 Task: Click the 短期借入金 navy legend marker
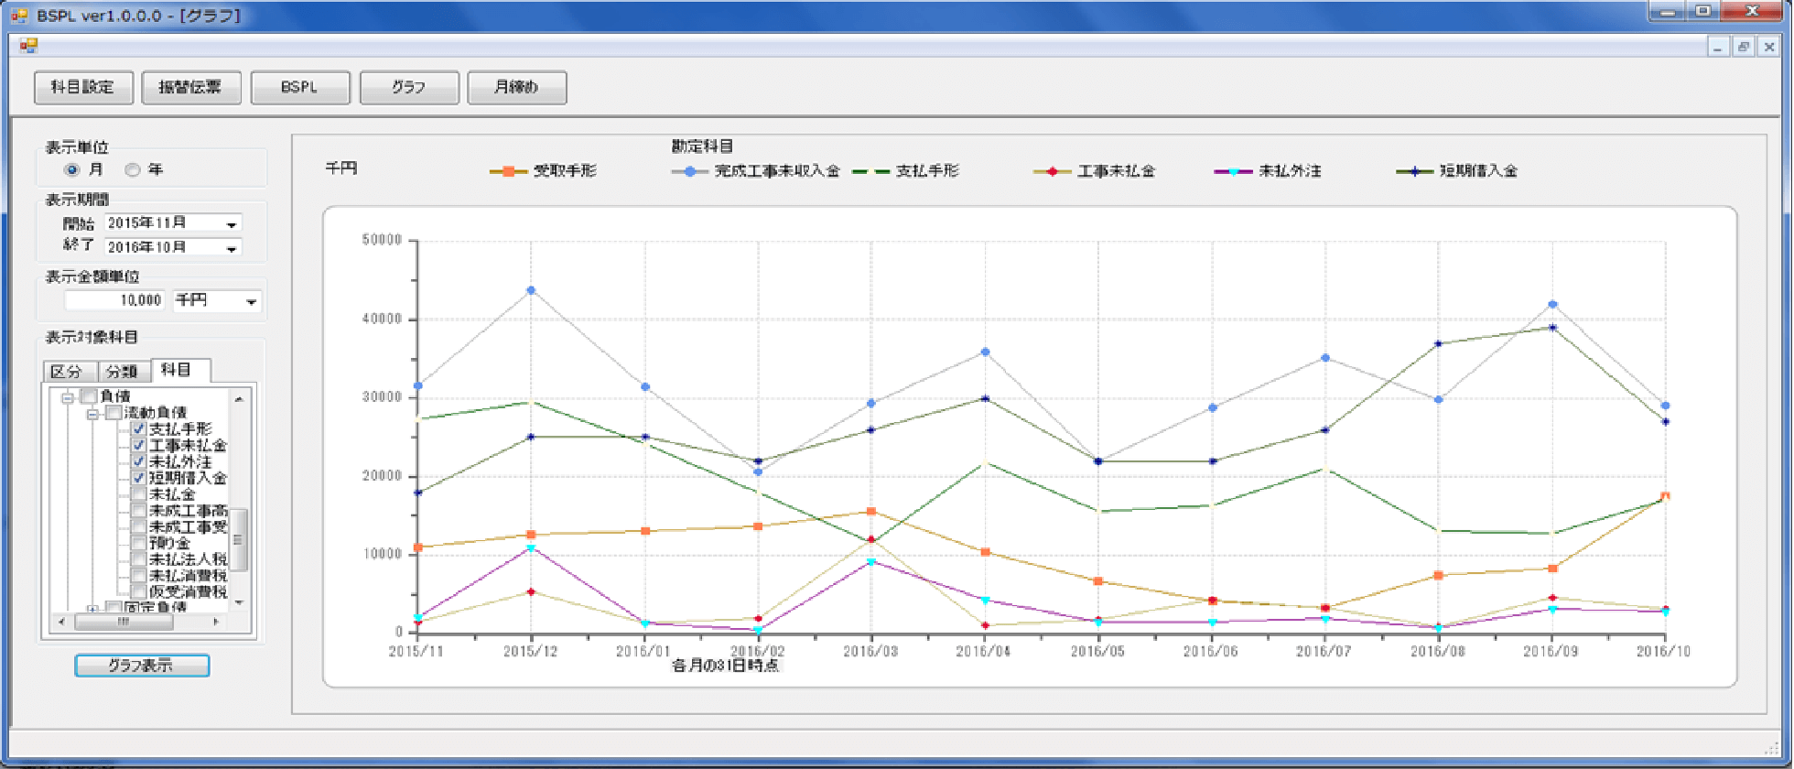coord(1414,171)
